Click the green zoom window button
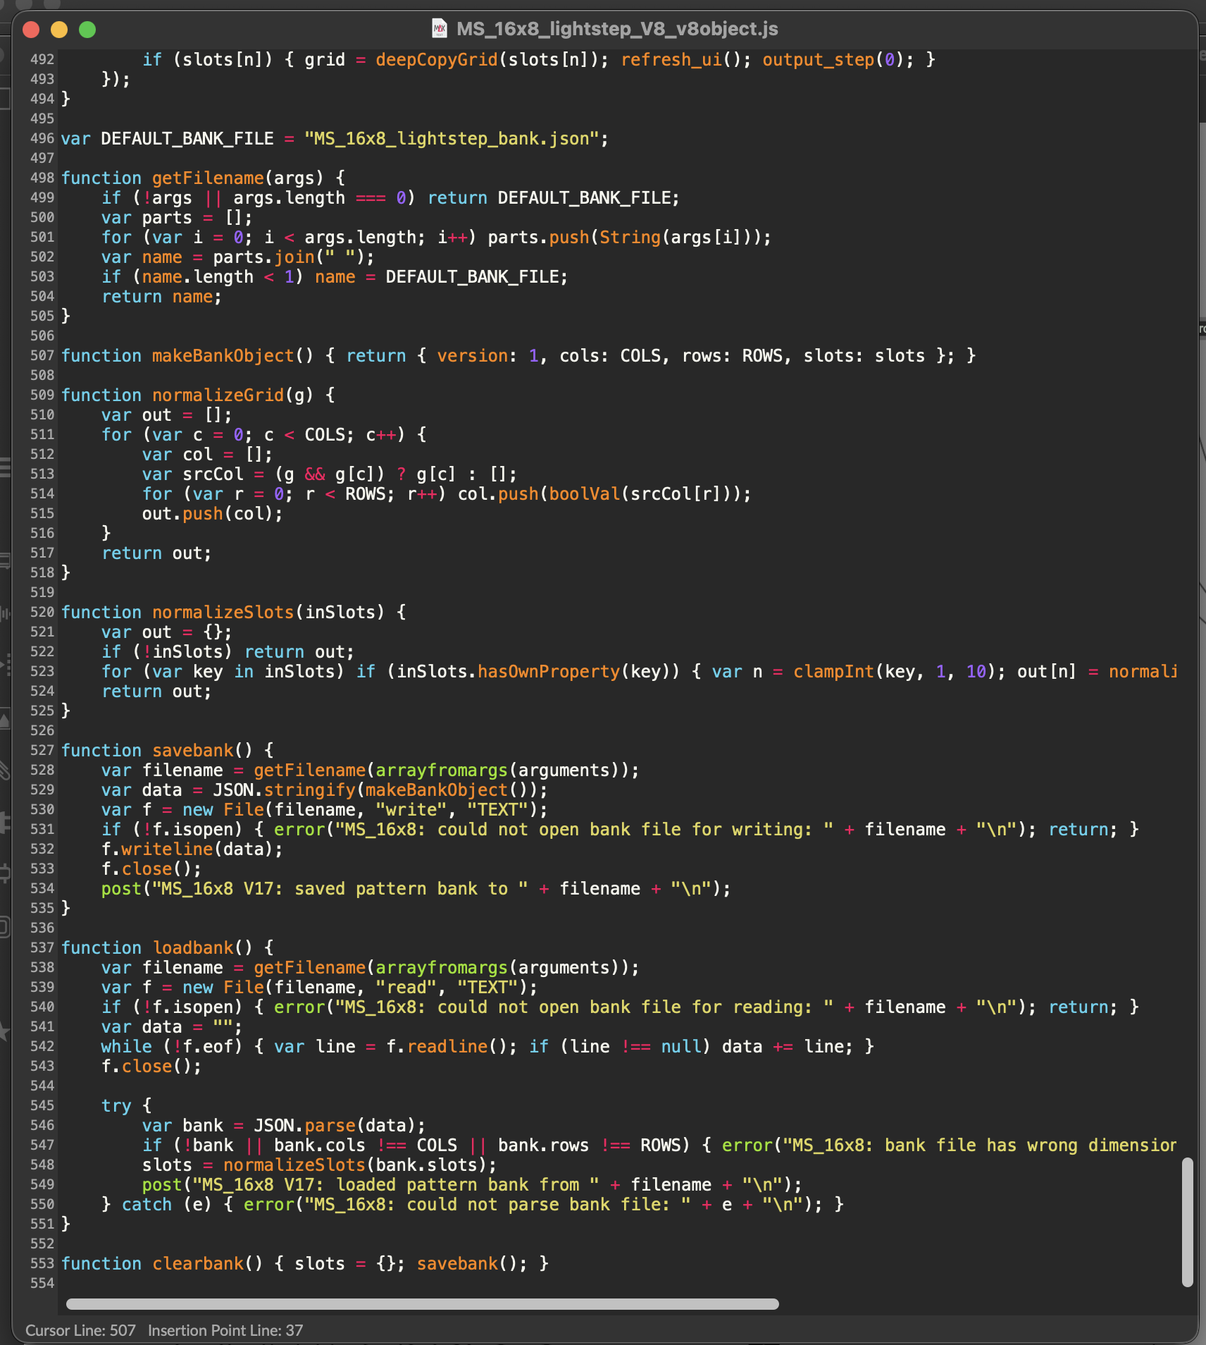1206x1345 pixels. coord(87,29)
